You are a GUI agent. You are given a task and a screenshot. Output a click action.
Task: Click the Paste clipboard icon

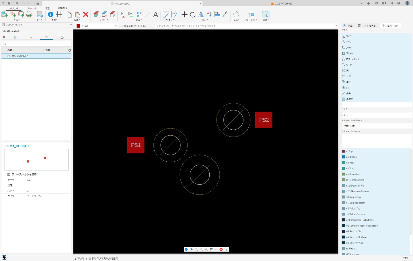click(x=77, y=14)
